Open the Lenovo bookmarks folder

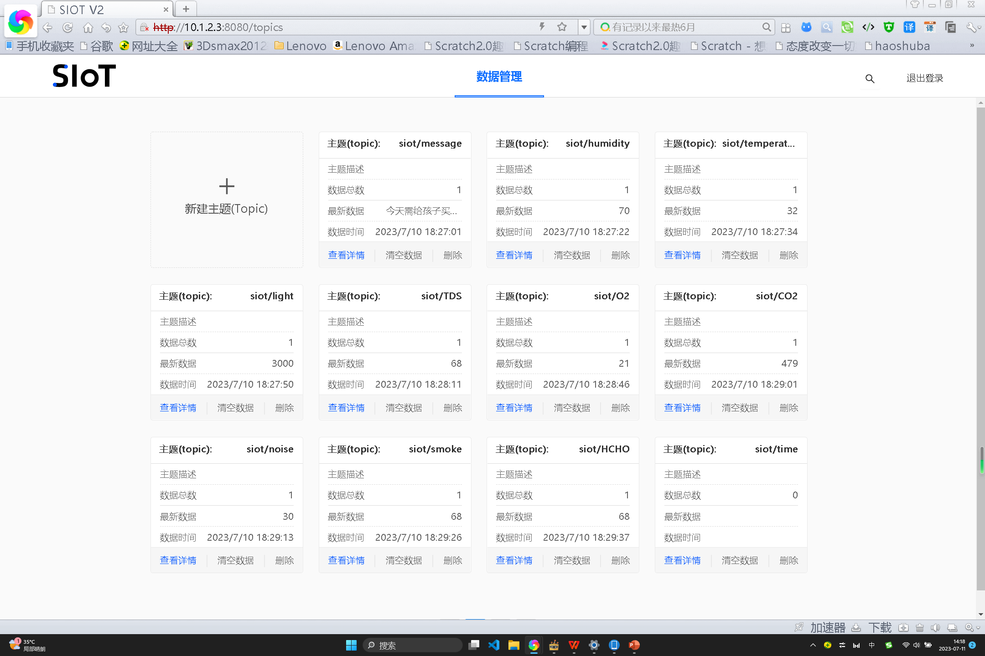301,46
